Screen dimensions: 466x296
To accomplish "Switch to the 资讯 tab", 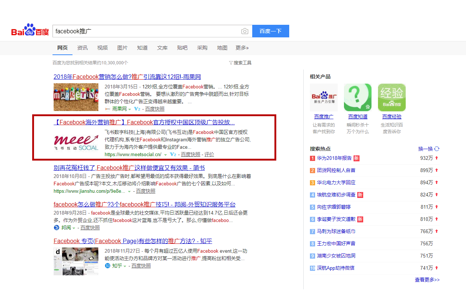I will point(82,48).
